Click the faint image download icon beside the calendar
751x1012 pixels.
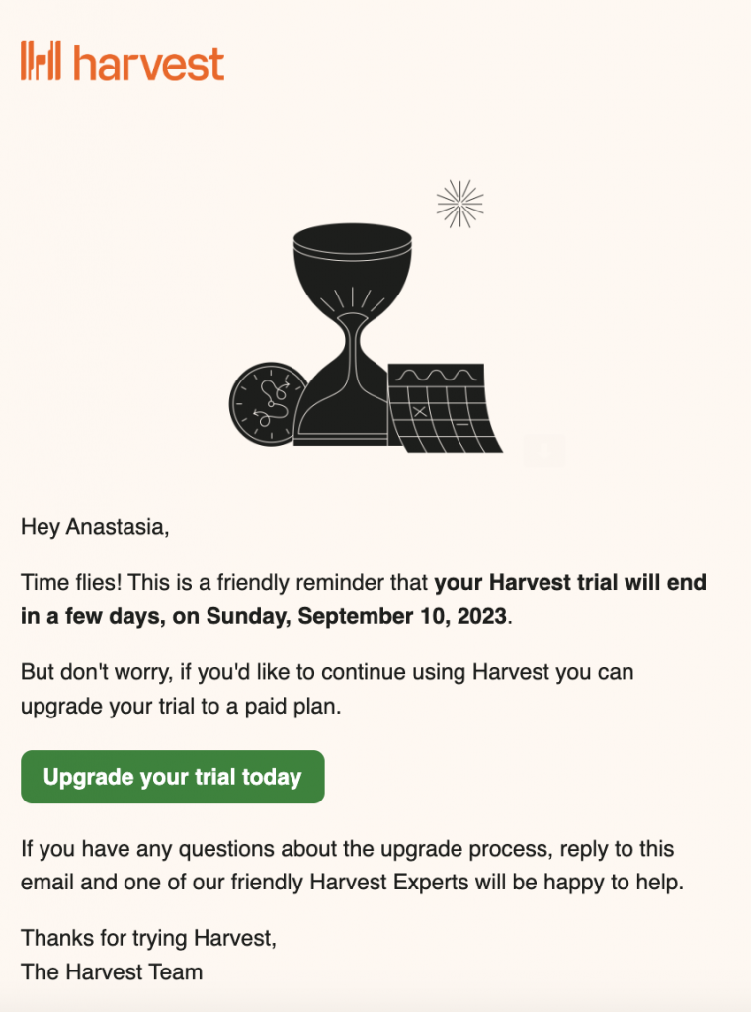pyautogui.click(x=543, y=450)
